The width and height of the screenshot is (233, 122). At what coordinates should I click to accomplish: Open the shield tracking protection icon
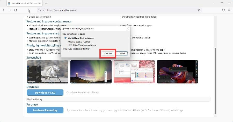pos(40,10)
